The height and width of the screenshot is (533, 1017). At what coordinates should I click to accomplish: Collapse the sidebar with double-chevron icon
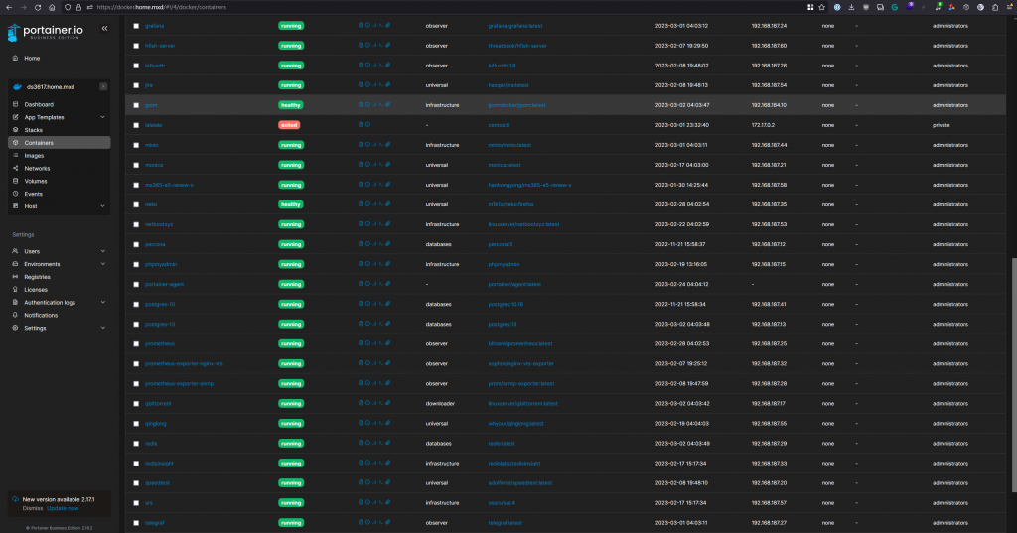[x=104, y=29]
